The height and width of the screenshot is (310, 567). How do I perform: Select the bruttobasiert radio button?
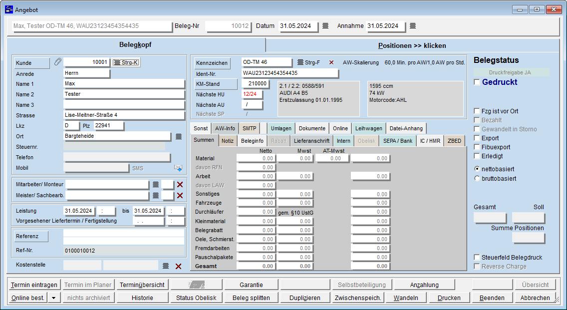point(477,178)
